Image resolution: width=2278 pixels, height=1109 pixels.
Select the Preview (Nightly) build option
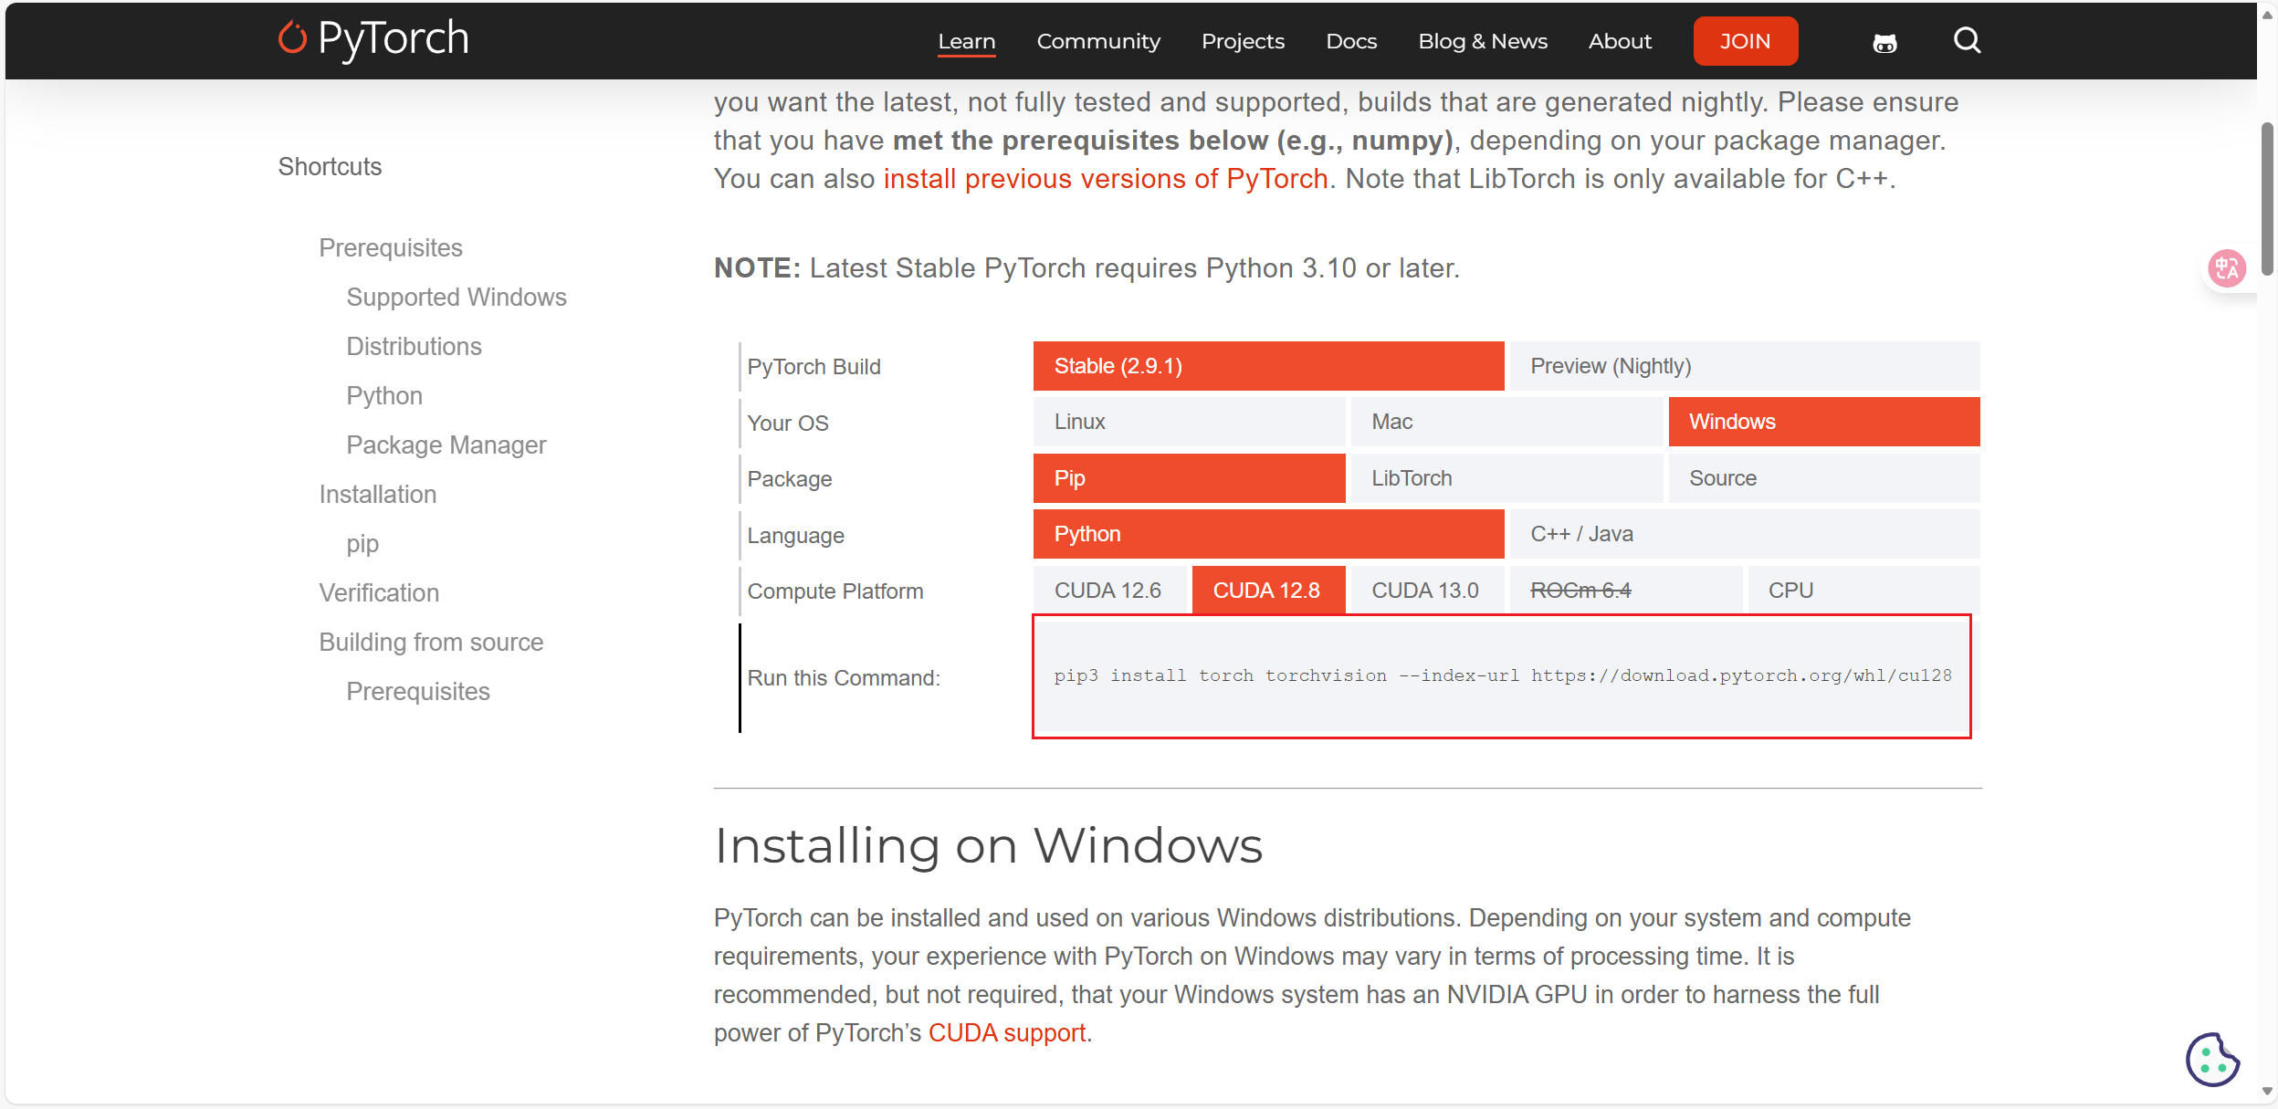tap(1745, 366)
